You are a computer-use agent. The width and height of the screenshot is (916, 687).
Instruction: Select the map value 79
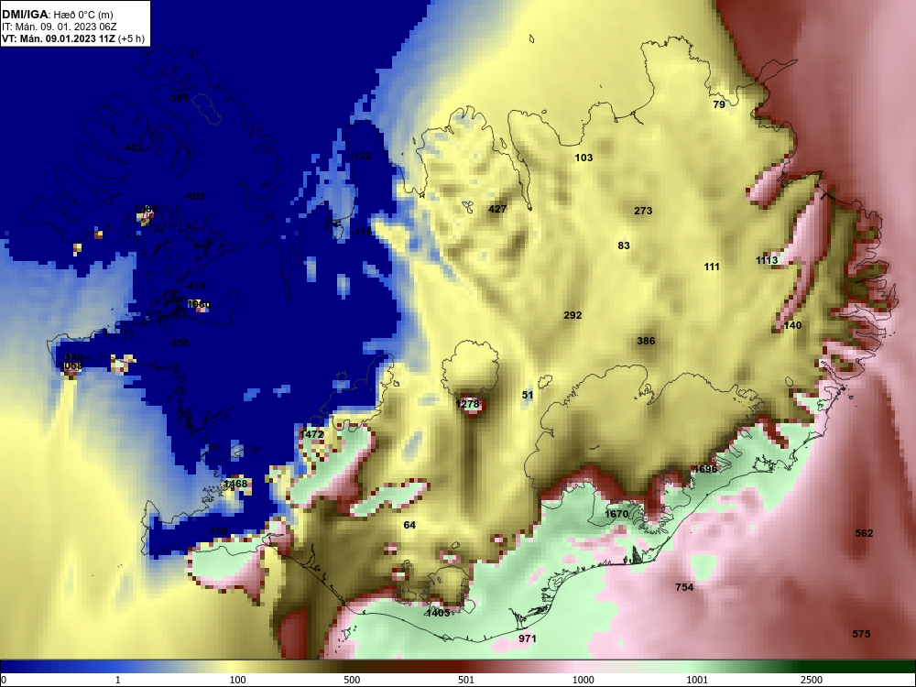pyautogui.click(x=719, y=104)
